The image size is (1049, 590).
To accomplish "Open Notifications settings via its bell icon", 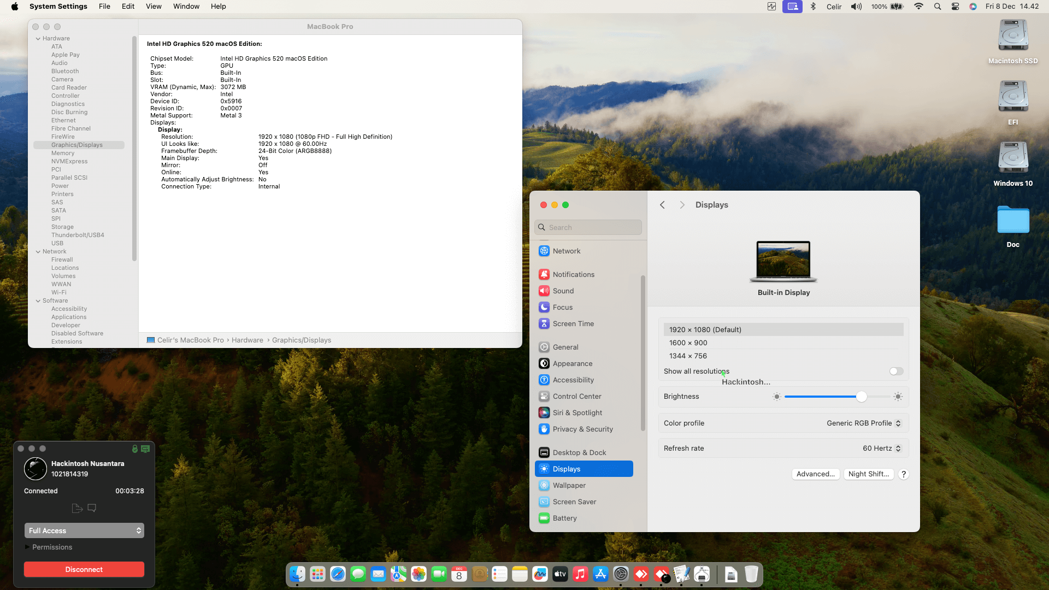I will click(x=544, y=274).
